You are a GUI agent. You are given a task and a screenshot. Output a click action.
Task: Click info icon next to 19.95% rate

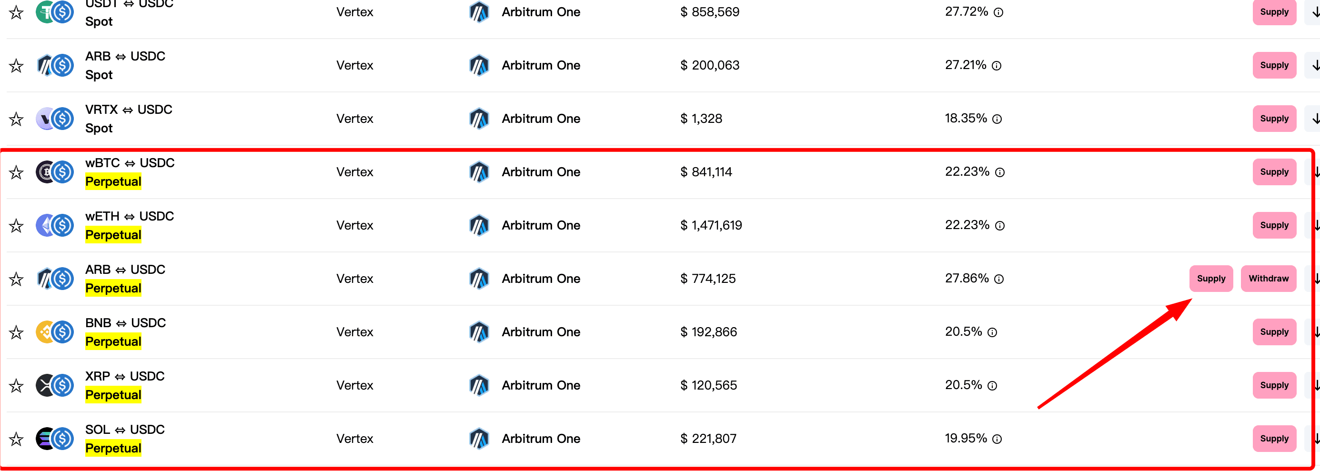tap(997, 439)
